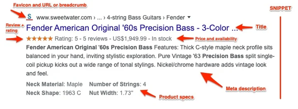Screen dimensions: 298x109
Task: Click the Sweetwater favicon
Action: [x=30, y=17]
